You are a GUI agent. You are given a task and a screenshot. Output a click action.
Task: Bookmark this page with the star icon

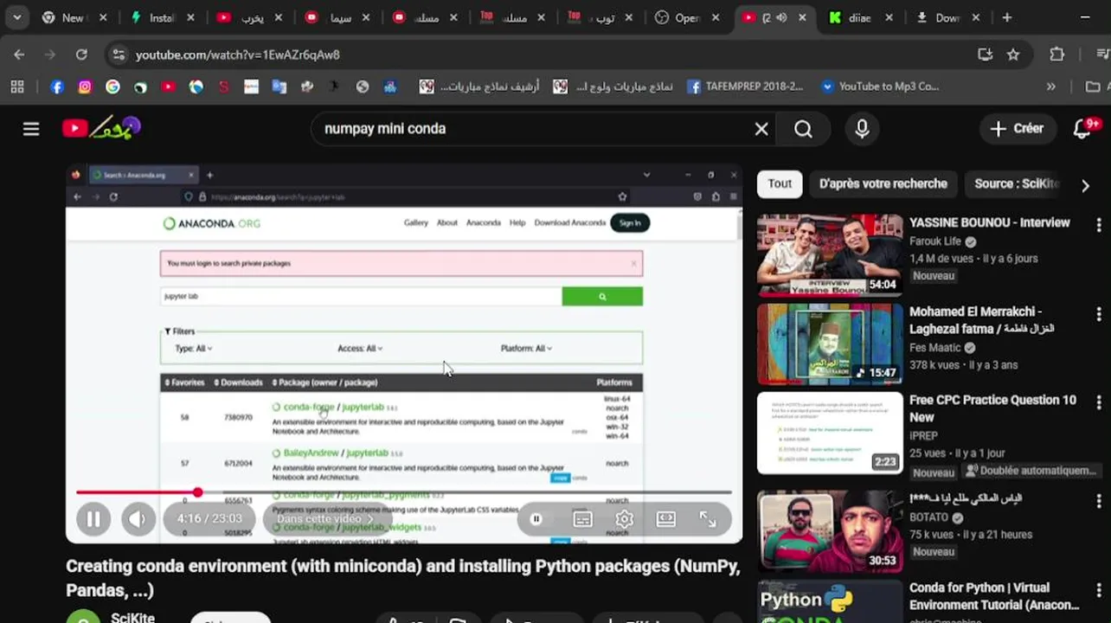coord(1013,55)
